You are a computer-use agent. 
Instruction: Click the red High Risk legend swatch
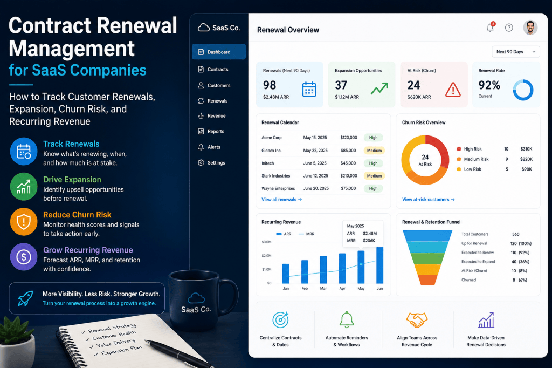(459, 149)
